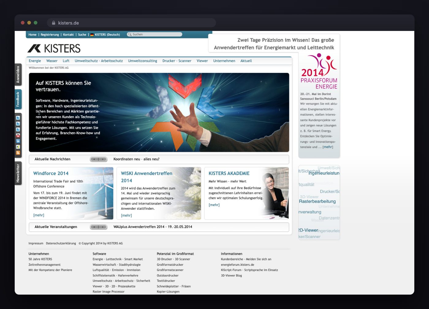Show next item in Aktuelle Veranstaltungen

click(x=103, y=227)
